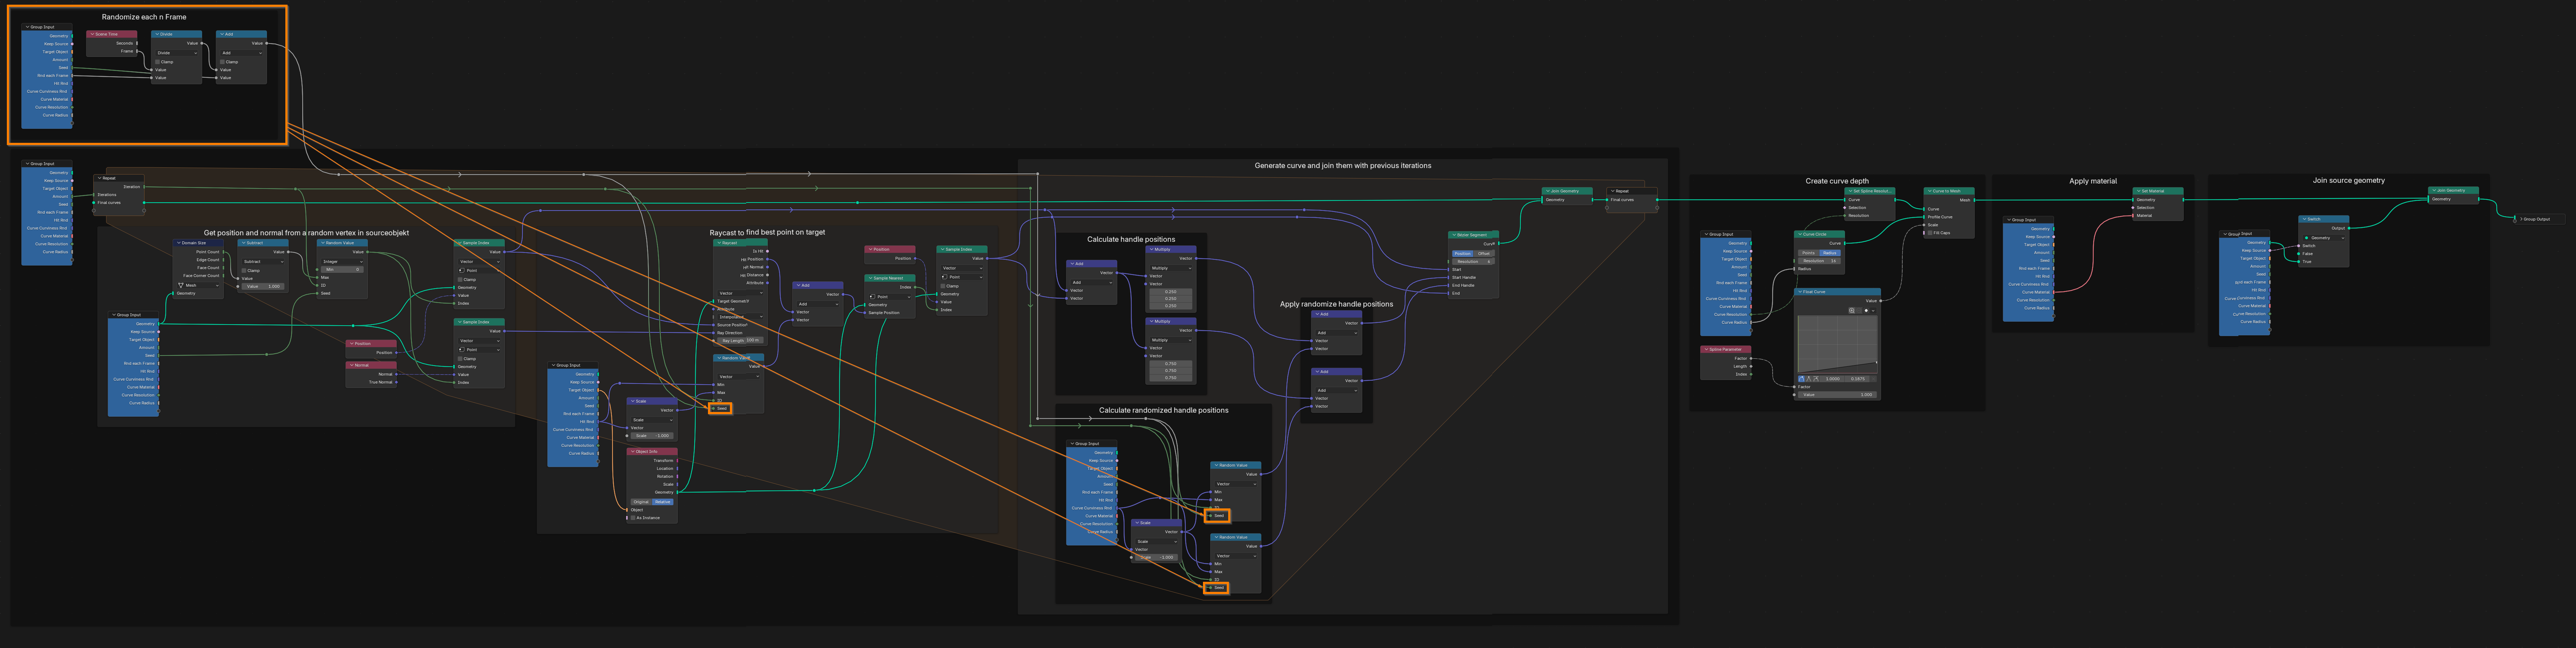
Task: Select Points mode in Curve Circle node
Action: 1809,254
